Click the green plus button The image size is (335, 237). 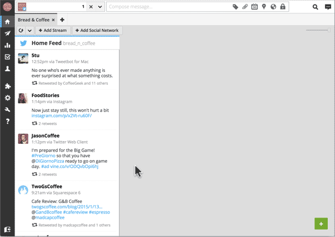pos(321,224)
